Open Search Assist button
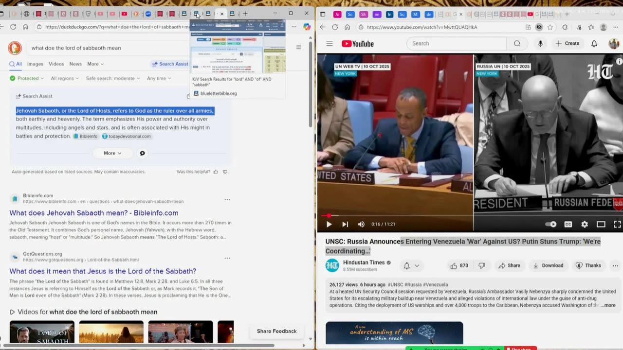Viewport: 623px width, 350px height. point(170,64)
